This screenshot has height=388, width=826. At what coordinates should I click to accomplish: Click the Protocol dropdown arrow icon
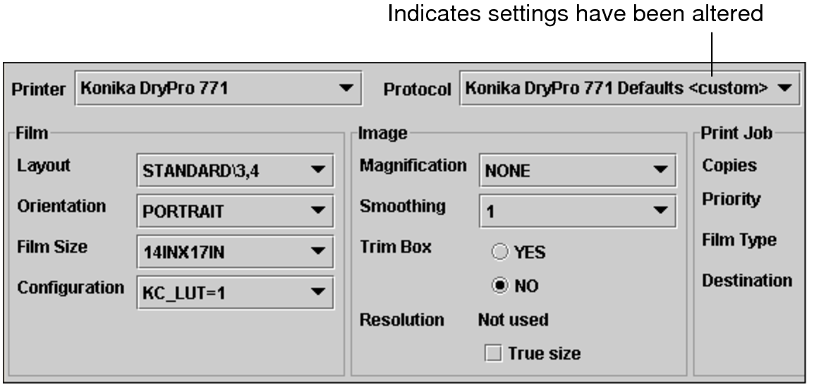(786, 90)
